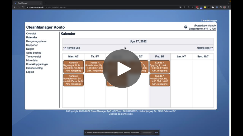Open Rapporter in the sidebar
Viewport: 243px width, 136px height.
(x=32, y=45)
